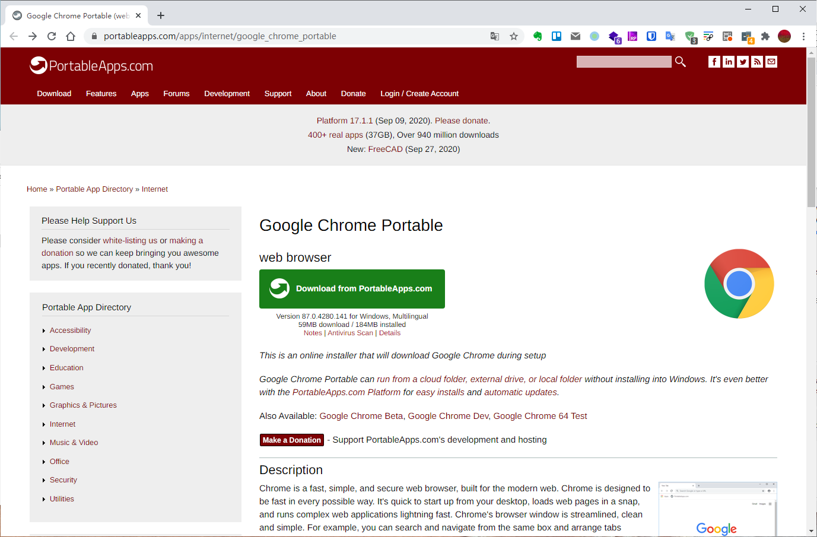Open the Music & Video category
The width and height of the screenshot is (817, 537).
74,443
